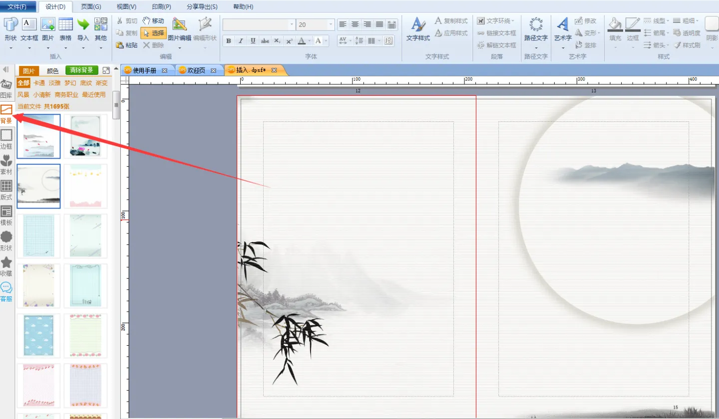
Task: Click the 文本框 text box insert icon
Action: 29,25
